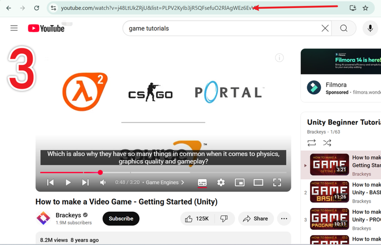Skip to the next video in playlist
The image size is (381, 245).
click(85, 182)
